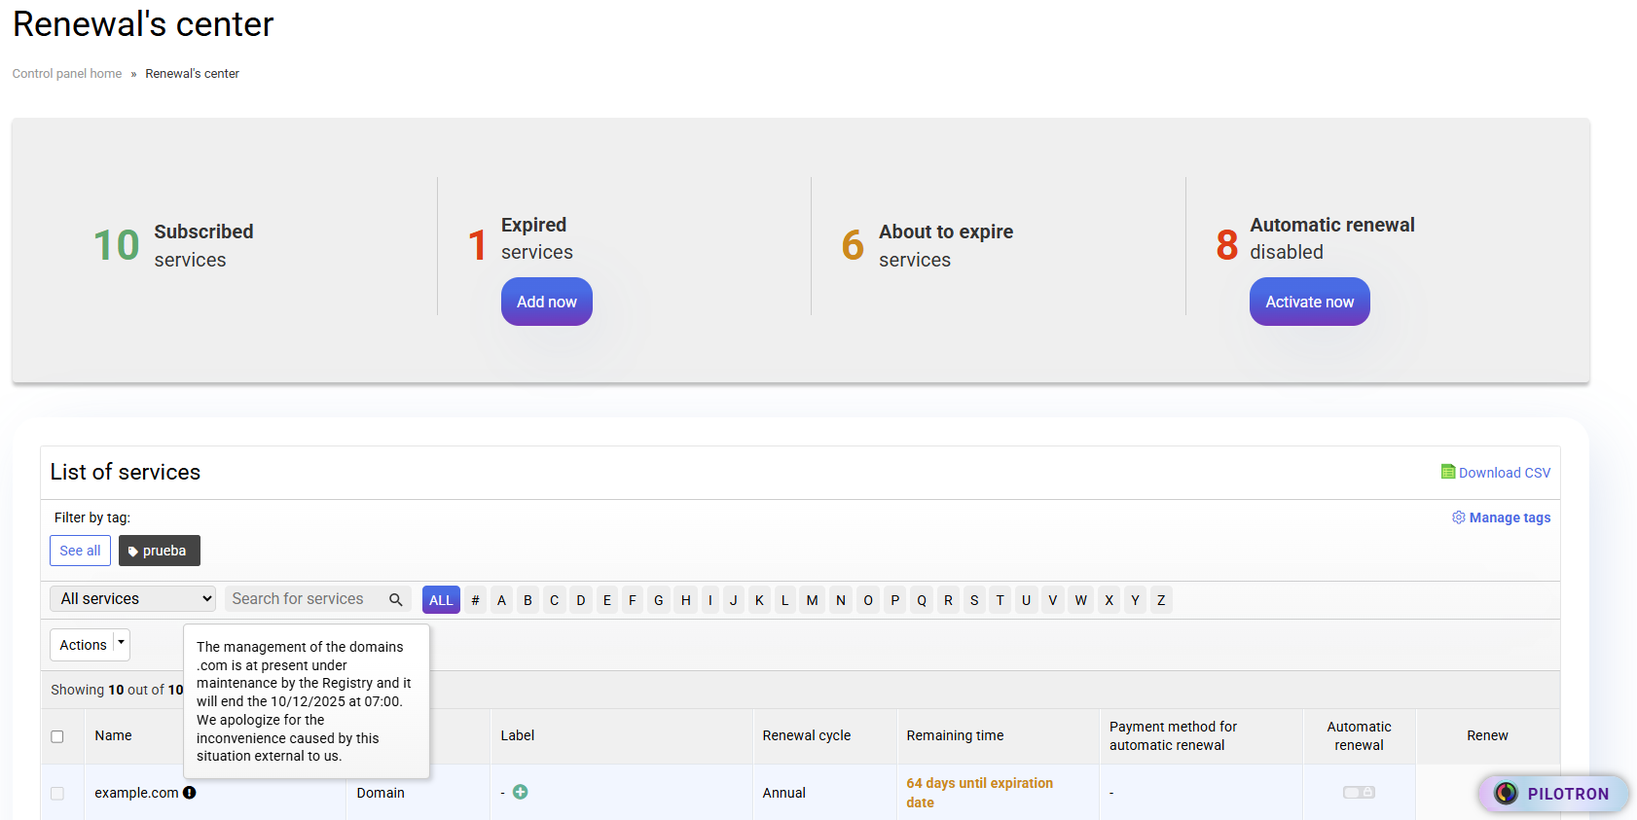Go to Control panel home breadcrumb

(67, 74)
